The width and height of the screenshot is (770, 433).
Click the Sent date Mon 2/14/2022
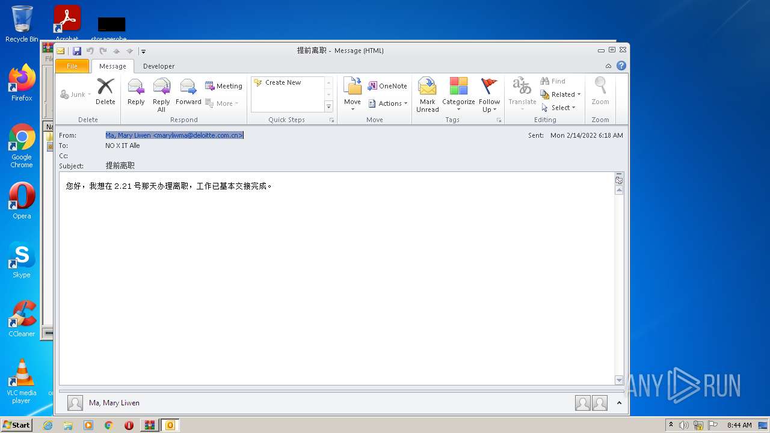pyautogui.click(x=587, y=135)
